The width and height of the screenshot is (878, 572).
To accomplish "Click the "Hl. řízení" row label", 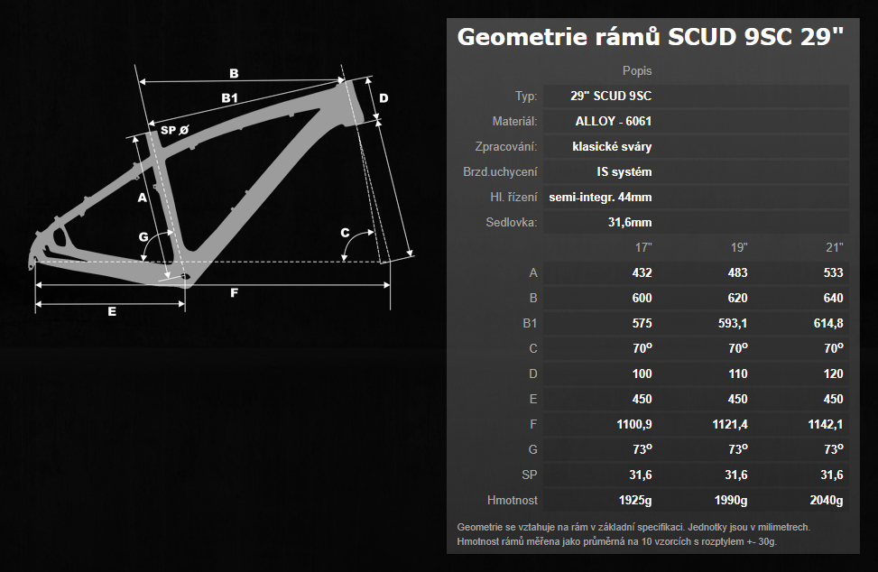I will (x=513, y=197).
